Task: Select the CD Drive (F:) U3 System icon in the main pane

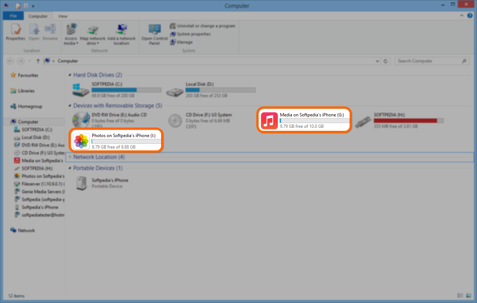Action: pyautogui.click(x=175, y=120)
